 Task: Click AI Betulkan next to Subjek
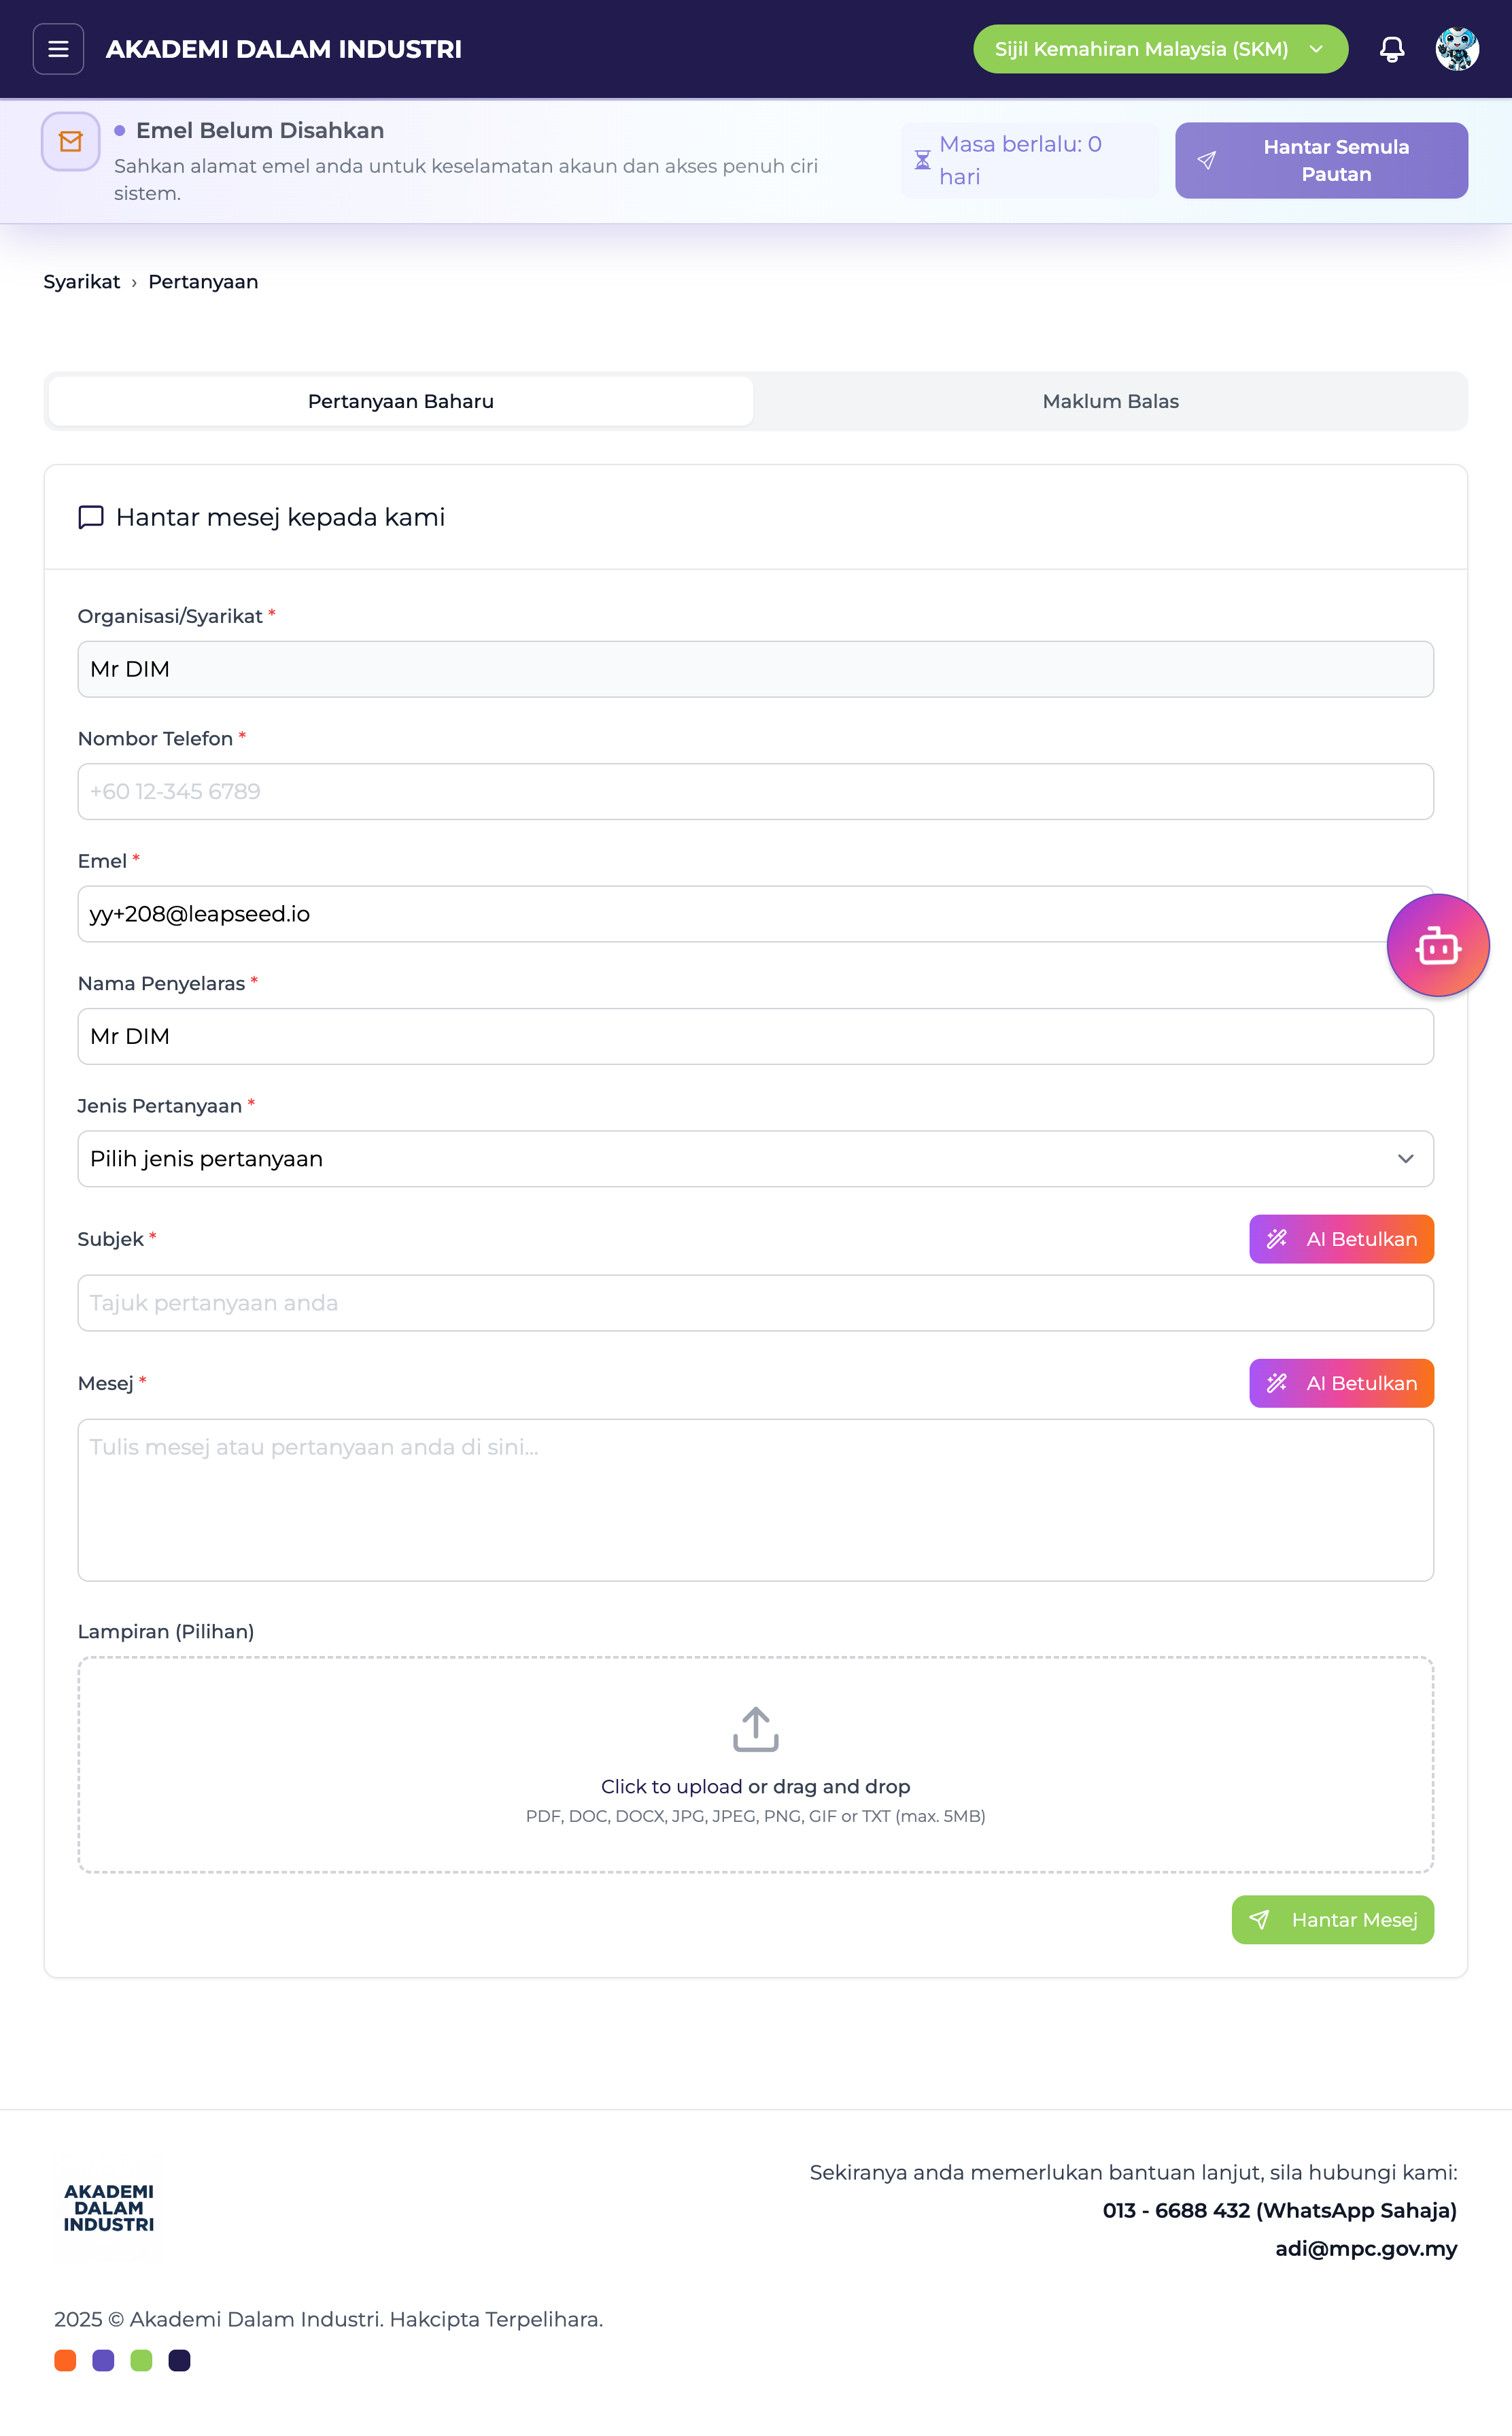coord(1340,1239)
